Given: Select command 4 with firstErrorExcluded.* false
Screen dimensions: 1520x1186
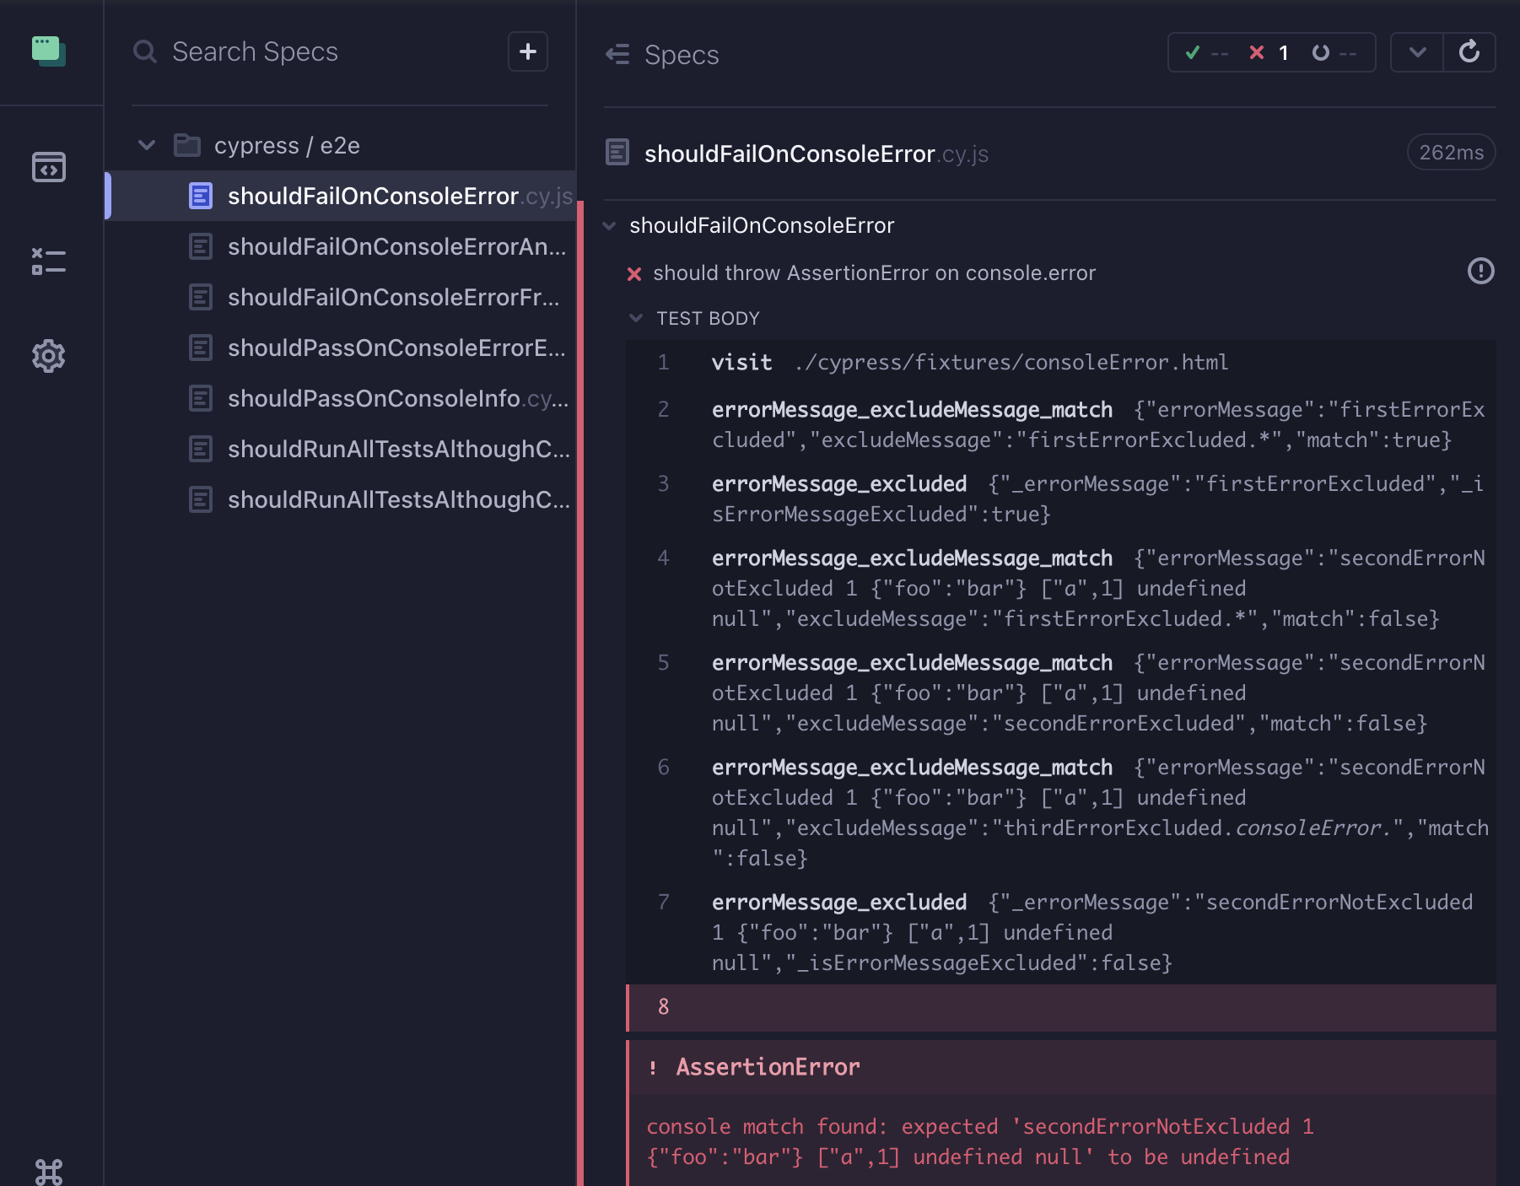Looking at the screenshot, I should pyautogui.click(x=1061, y=589).
